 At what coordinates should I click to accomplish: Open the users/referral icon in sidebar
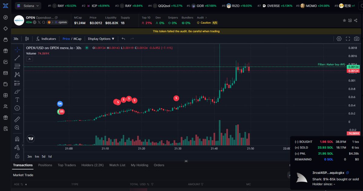[5, 106]
